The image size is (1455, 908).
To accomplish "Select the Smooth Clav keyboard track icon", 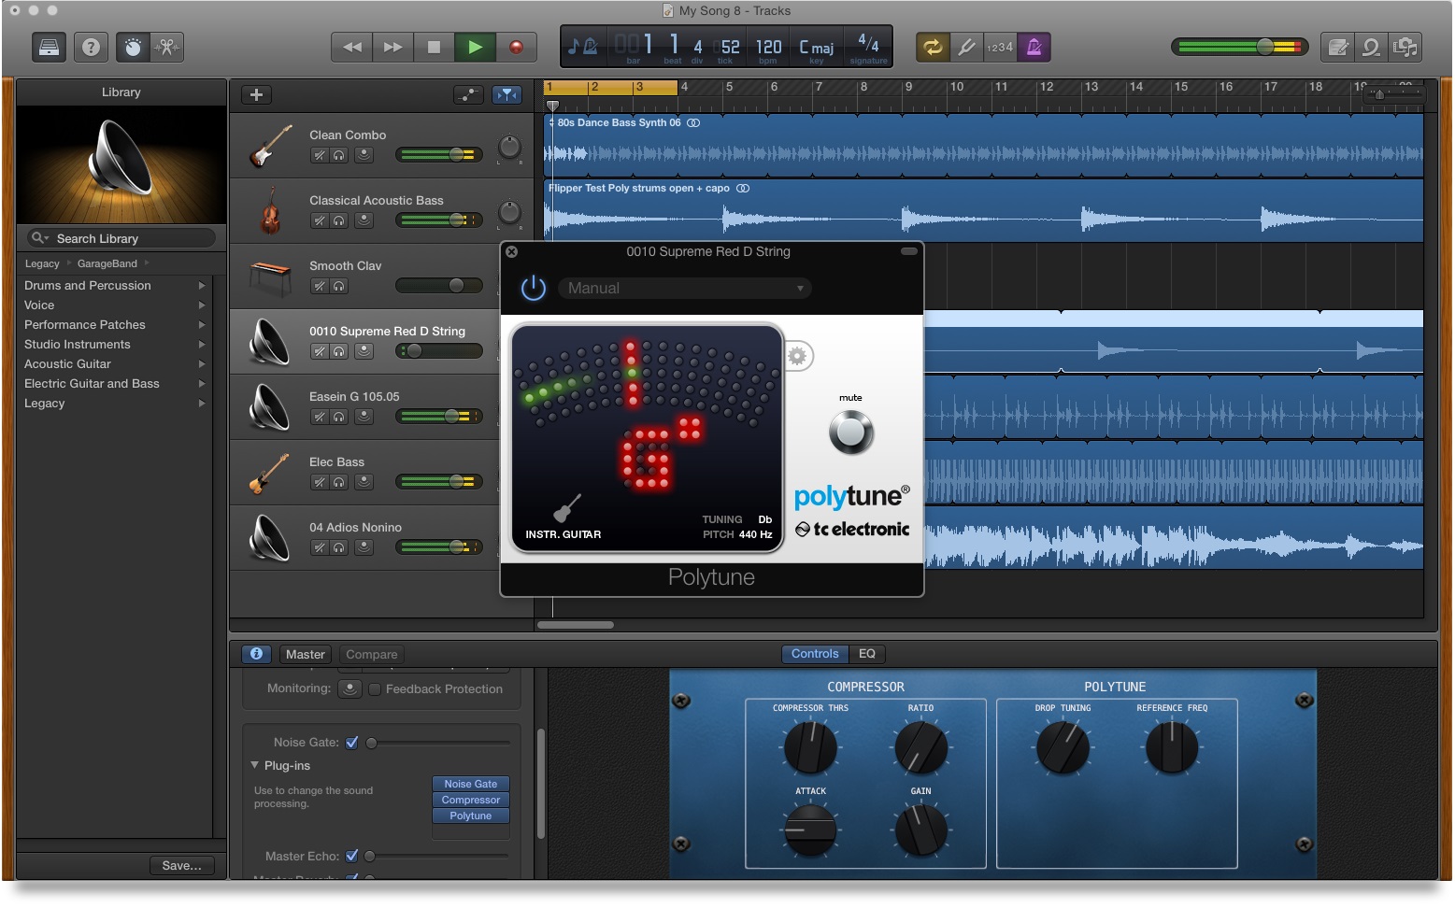I will click(x=271, y=277).
